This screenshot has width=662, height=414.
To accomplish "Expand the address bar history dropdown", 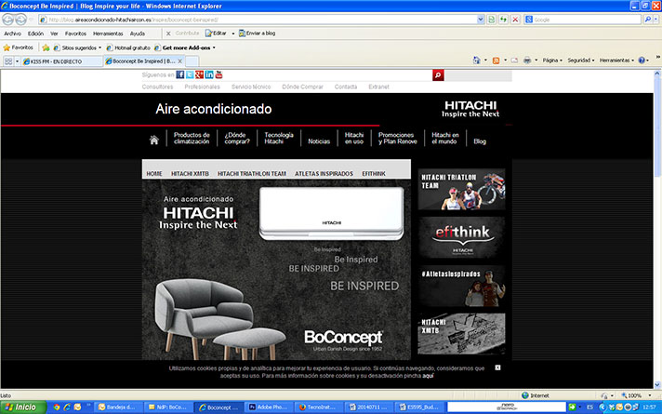I will point(481,20).
